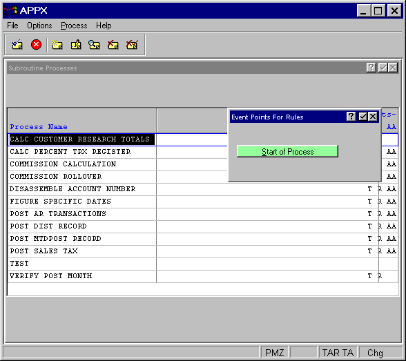Click the TAR TA status bar entry

[338, 353]
